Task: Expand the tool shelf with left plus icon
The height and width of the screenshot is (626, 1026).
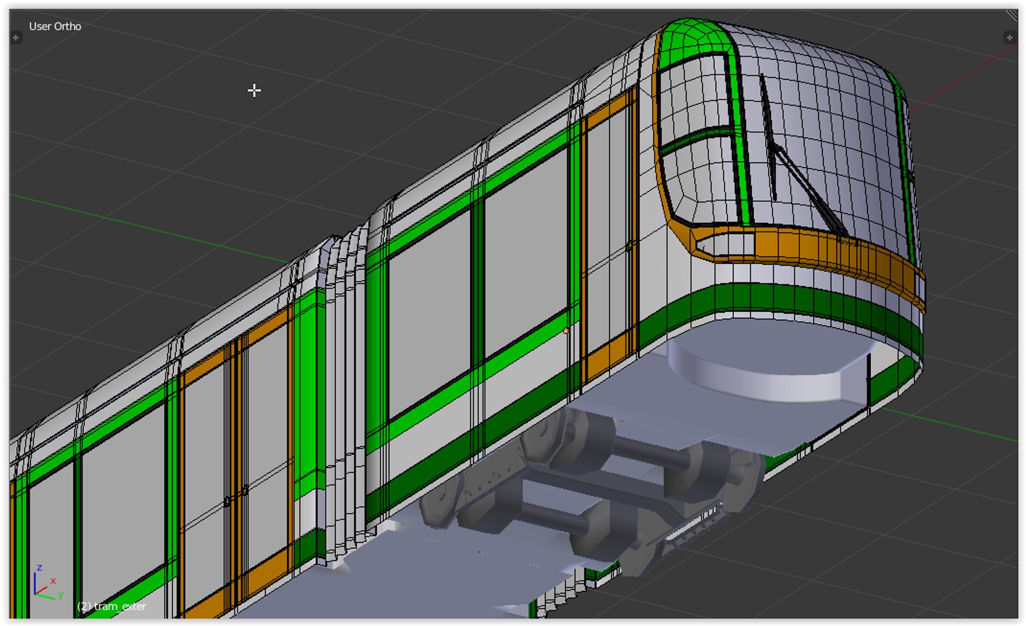Action: [16, 38]
